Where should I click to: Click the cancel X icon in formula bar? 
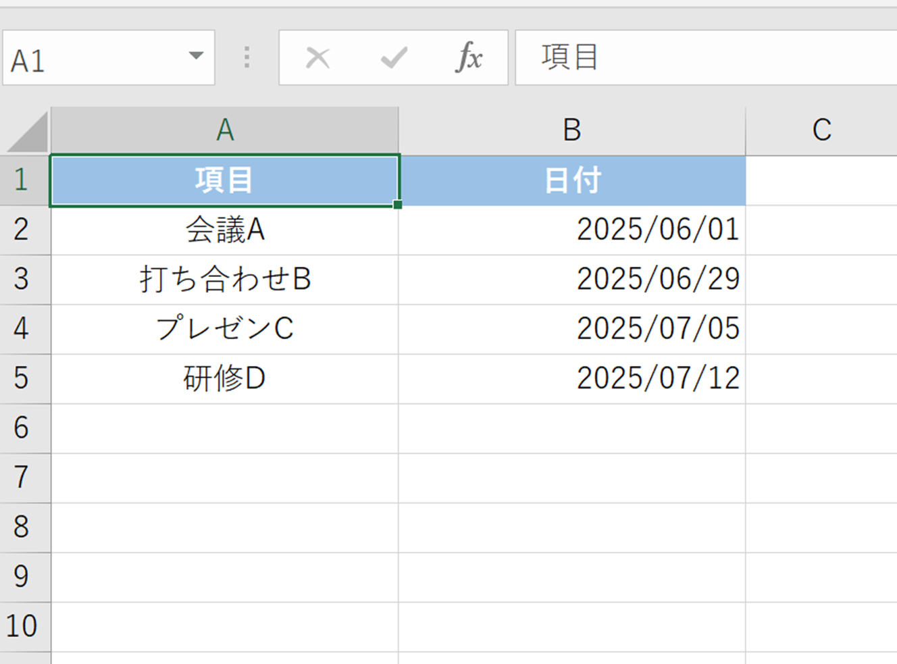pos(317,58)
